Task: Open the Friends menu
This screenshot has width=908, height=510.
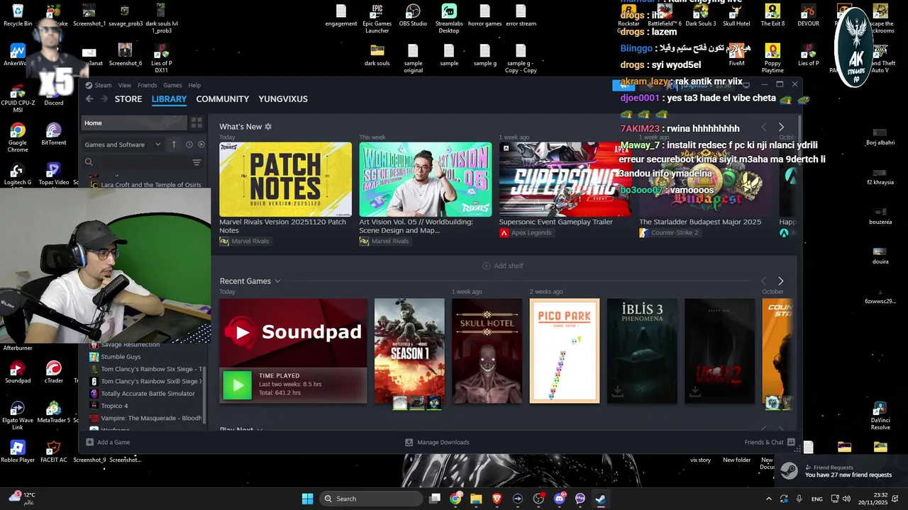Action: (x=147, y=85)
